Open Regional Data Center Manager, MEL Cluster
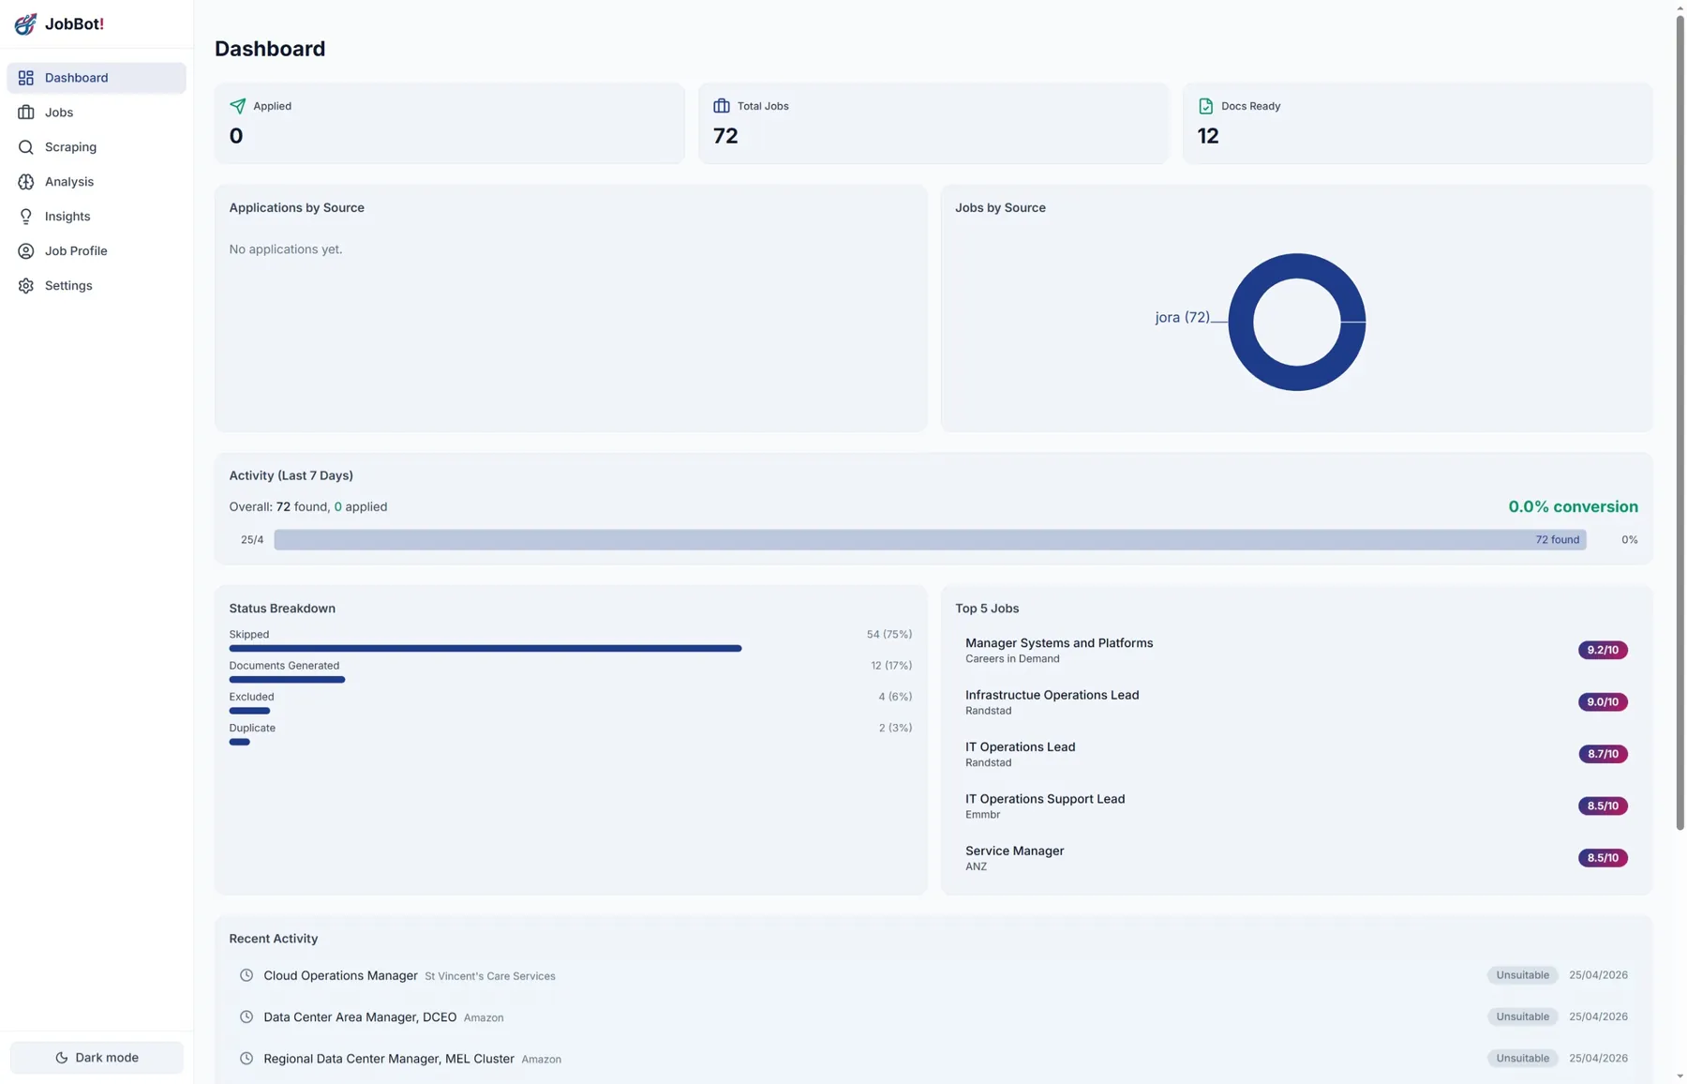The width and height of the screenshot is (1687, 1084). pyautogui.click(x=933, y=1059)
